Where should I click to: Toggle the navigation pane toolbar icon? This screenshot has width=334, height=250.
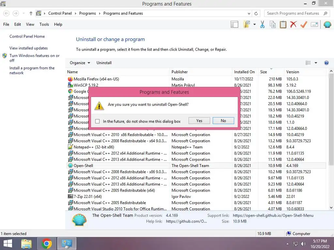pos(234,24)
